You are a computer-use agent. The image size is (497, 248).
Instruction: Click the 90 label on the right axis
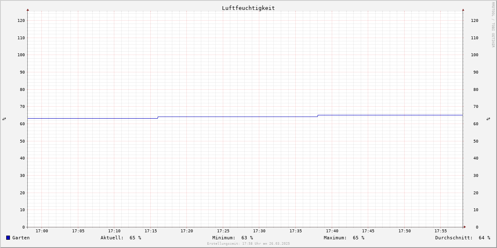coord(476,72)
